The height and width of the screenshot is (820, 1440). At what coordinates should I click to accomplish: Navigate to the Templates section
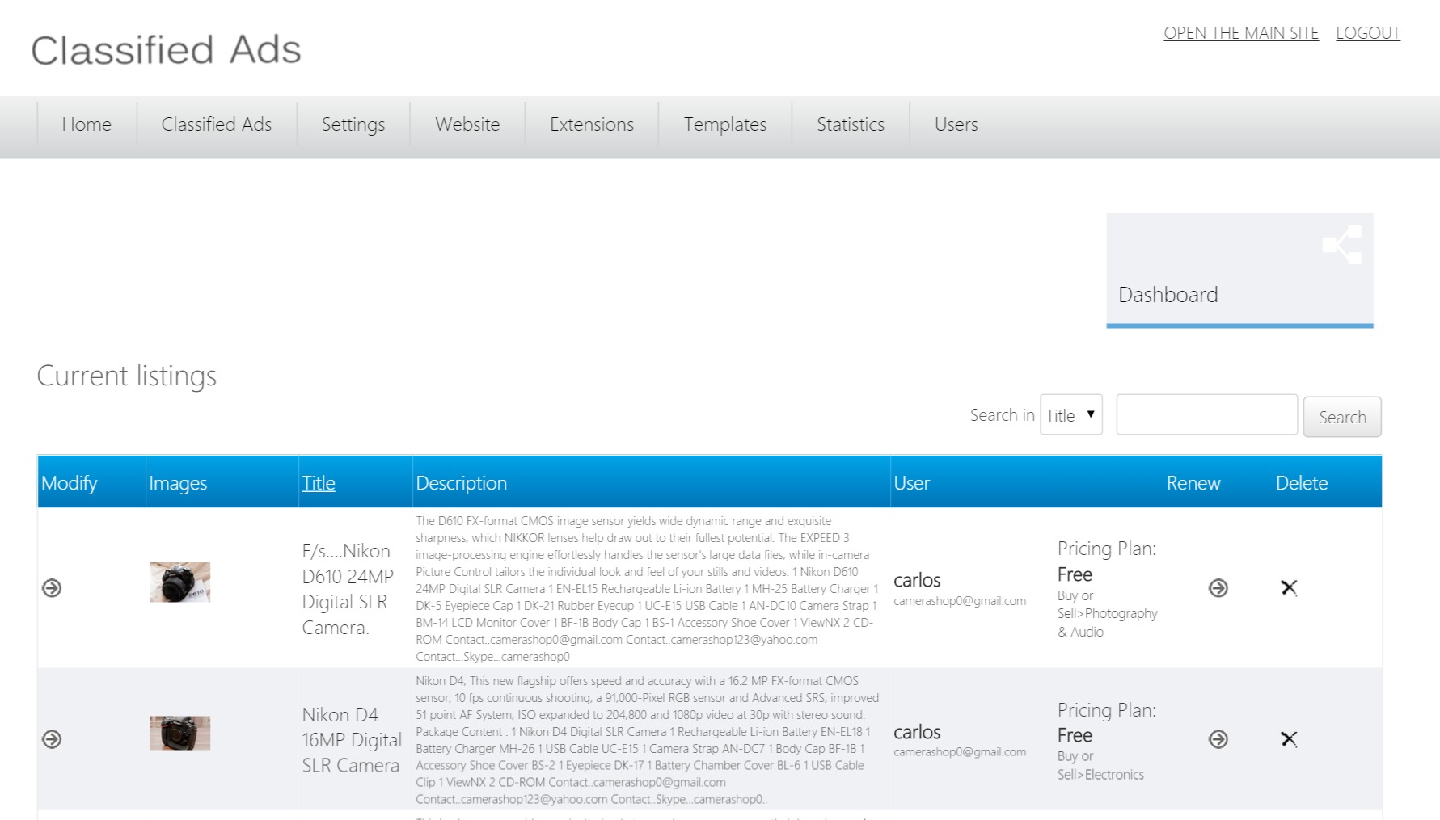725,124
